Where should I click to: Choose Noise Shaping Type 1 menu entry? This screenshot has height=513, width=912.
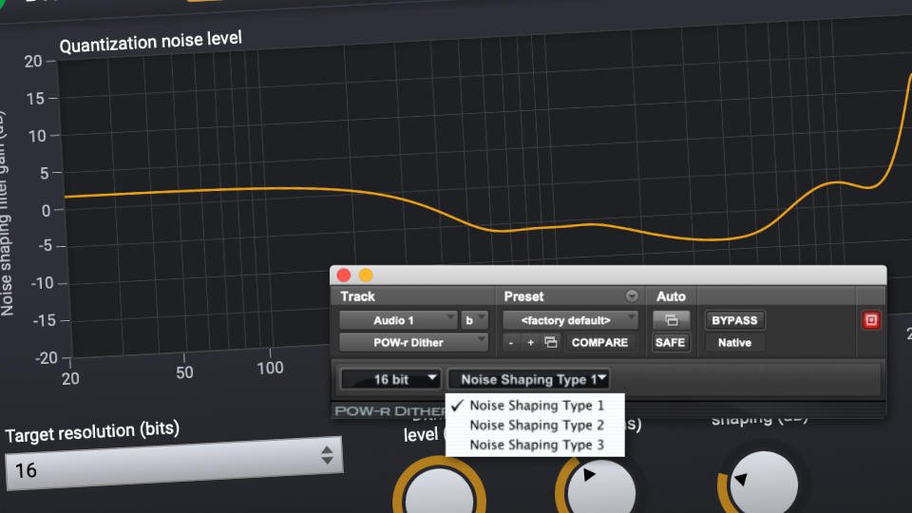point(535,406)
